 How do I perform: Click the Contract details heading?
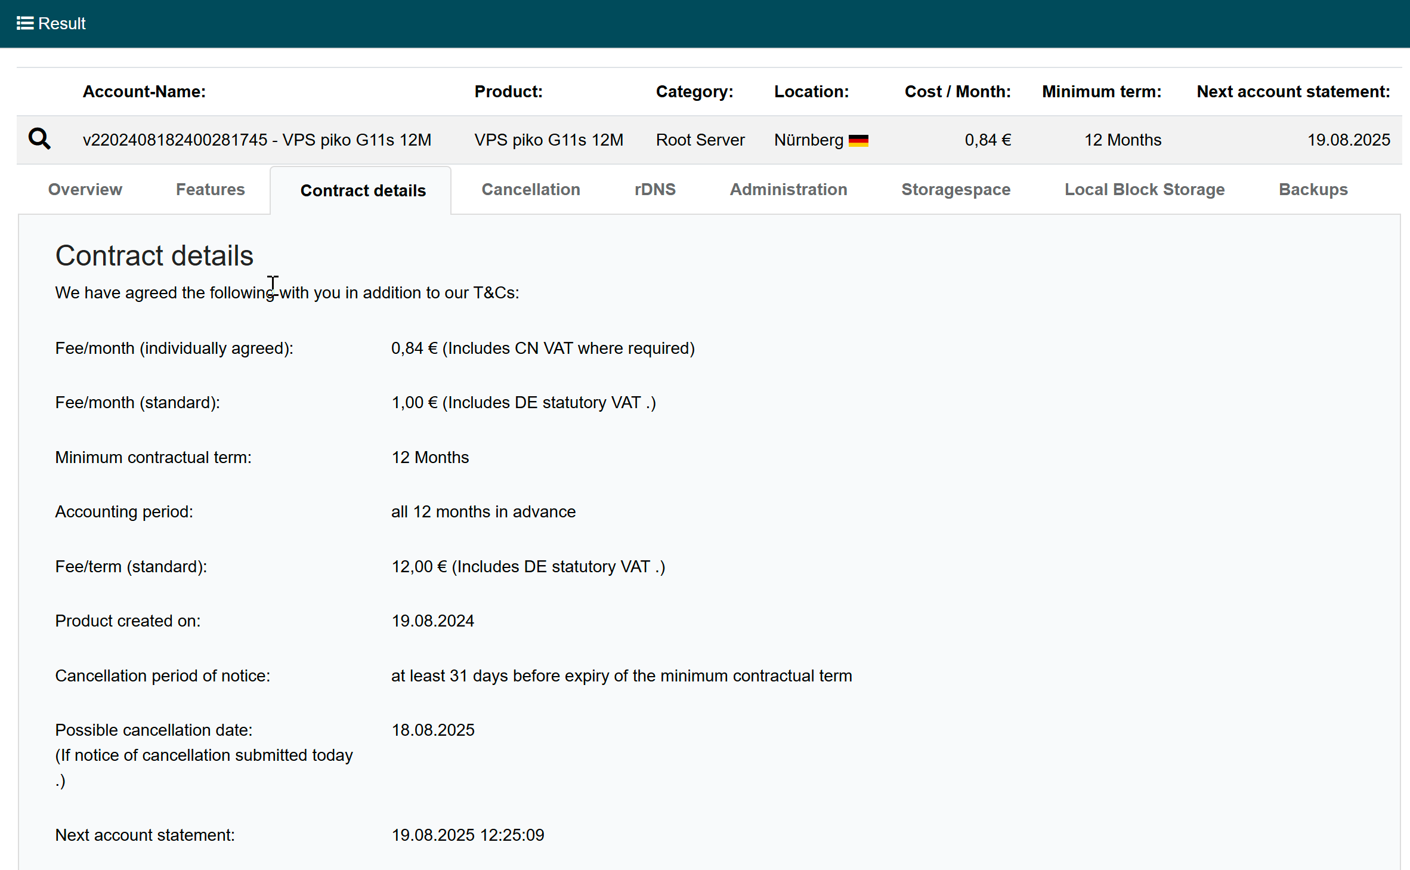tap(154, 255)
